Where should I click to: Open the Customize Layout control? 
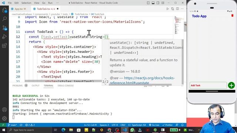point(163,3)
